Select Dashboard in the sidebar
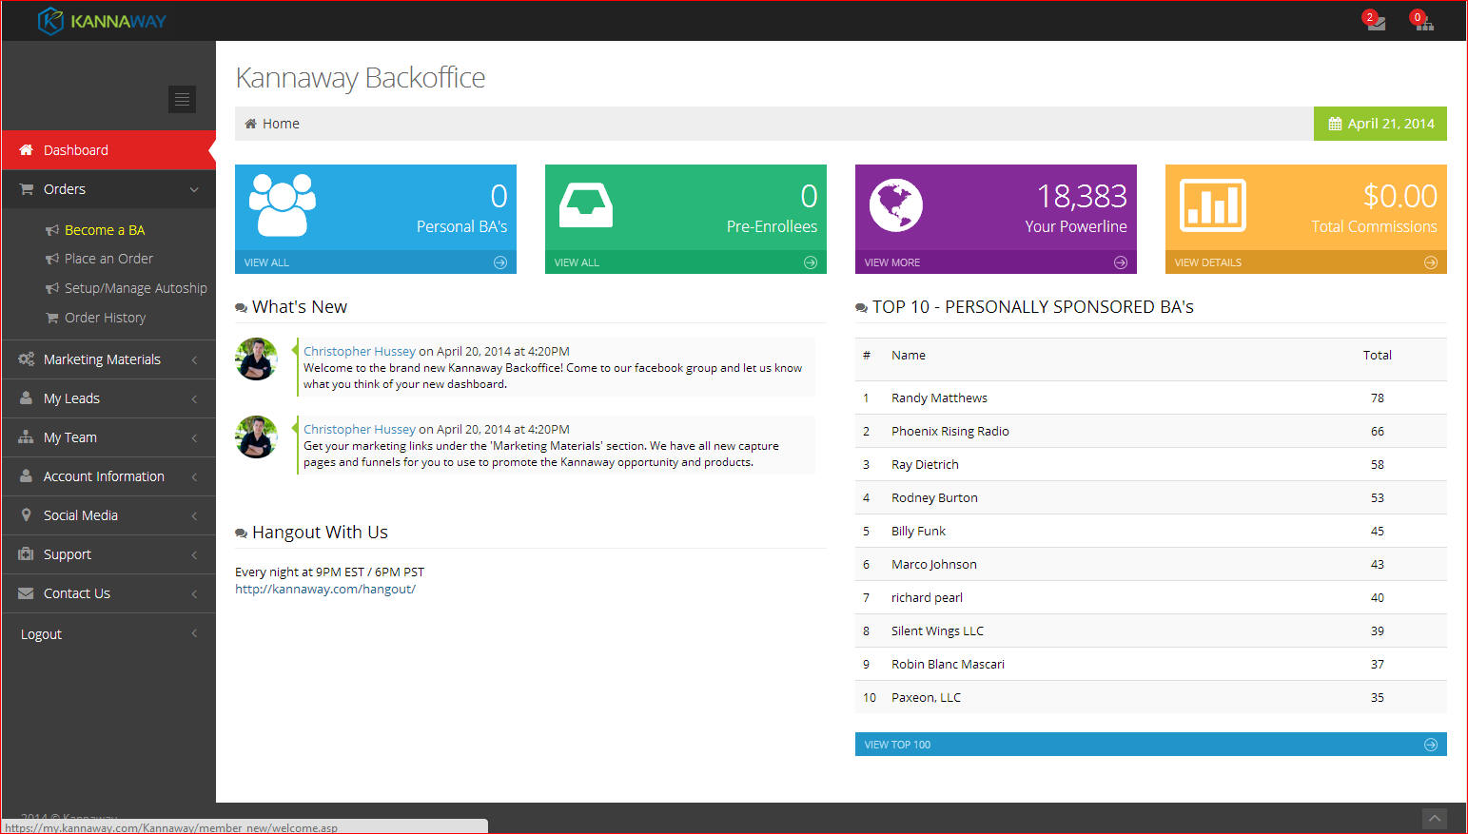 click(x=76, y=150)
